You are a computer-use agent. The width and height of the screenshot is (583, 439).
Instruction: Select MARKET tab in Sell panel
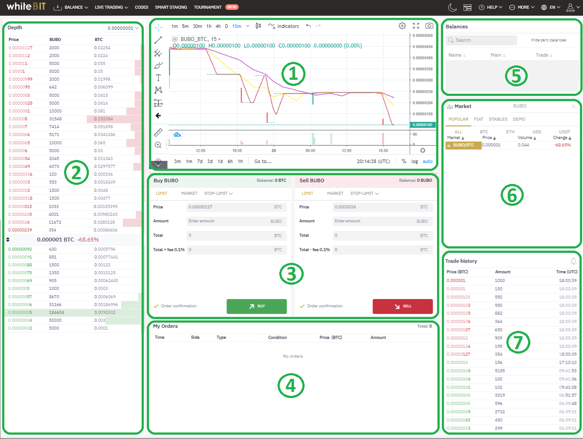[335, 193]
